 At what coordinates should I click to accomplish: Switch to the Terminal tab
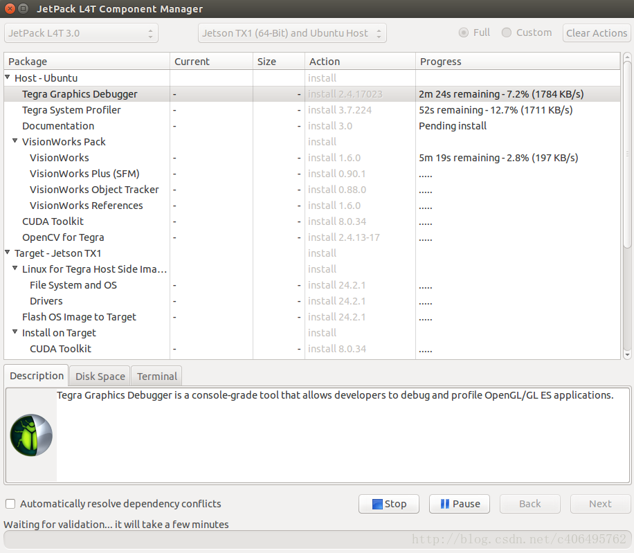pyautogui.click(x=157, y=377)
